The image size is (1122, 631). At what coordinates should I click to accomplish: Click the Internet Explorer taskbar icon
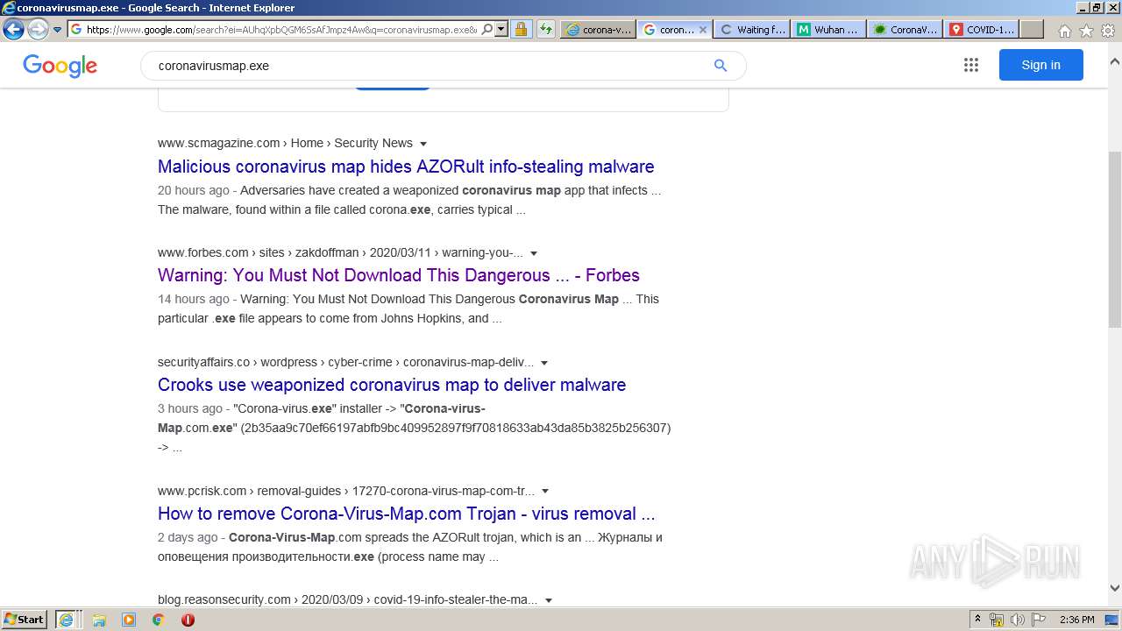pyautogui.click(x=66, y=620)
